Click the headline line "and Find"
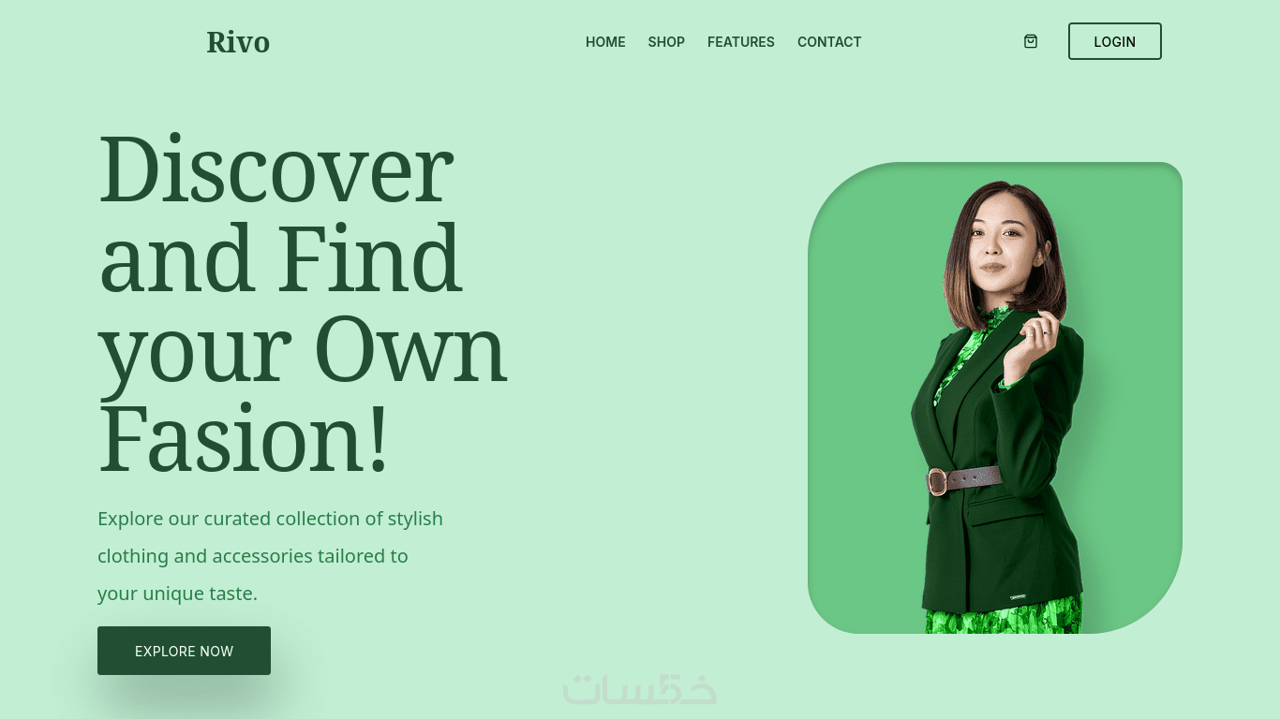1280x719 pixels. point(280,259)
